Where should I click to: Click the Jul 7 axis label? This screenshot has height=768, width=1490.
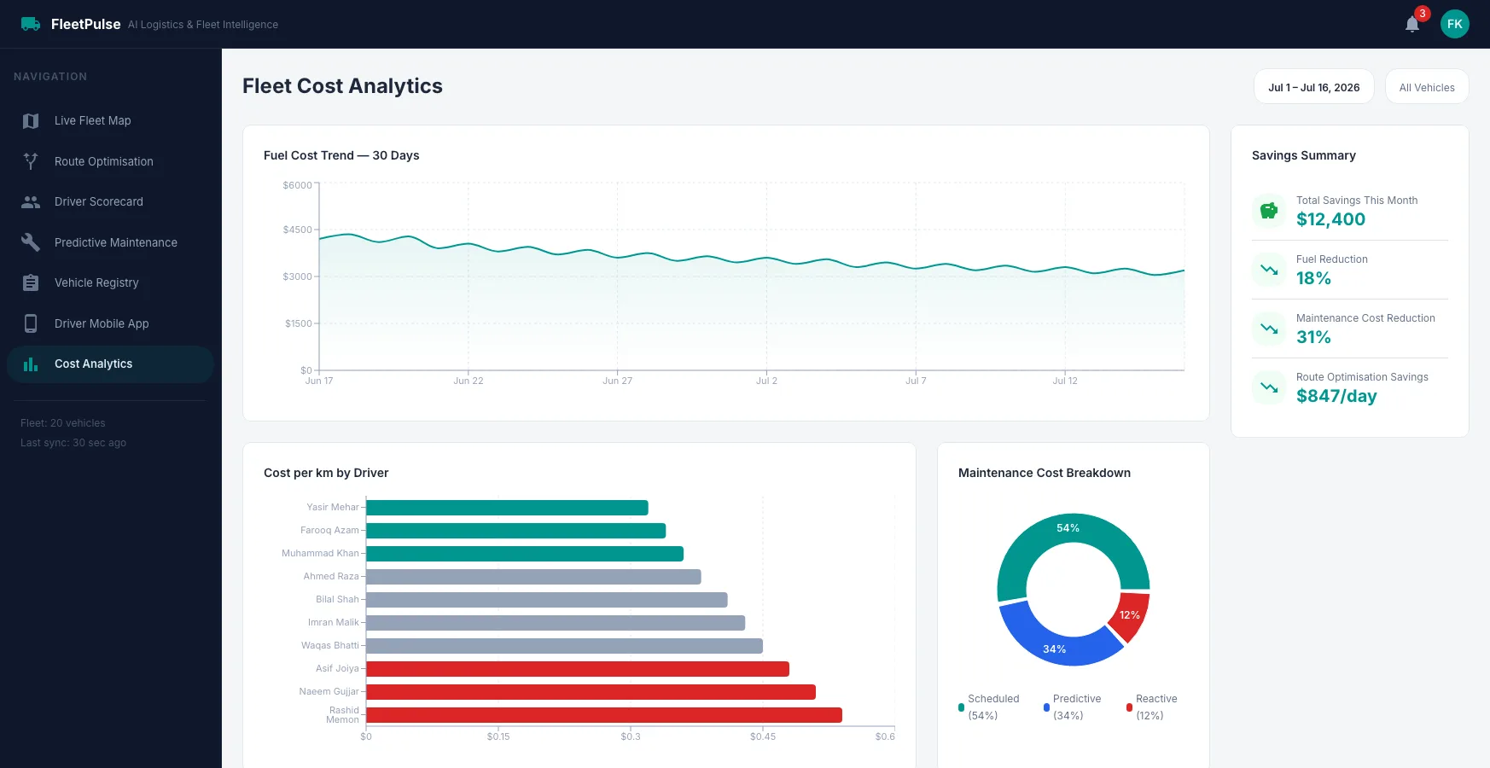point(916,381)
